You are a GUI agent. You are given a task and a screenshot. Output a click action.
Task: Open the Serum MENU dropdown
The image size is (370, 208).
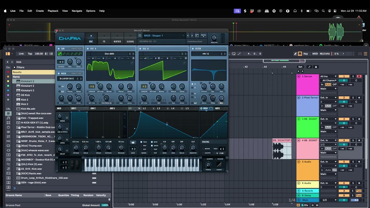203,36
